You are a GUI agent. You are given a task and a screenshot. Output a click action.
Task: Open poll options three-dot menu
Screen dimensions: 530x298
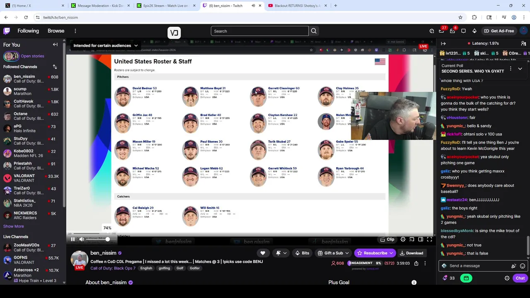point(511,69)
